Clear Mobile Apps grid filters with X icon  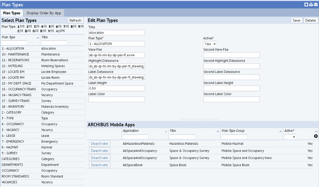[x=316, y=136]
